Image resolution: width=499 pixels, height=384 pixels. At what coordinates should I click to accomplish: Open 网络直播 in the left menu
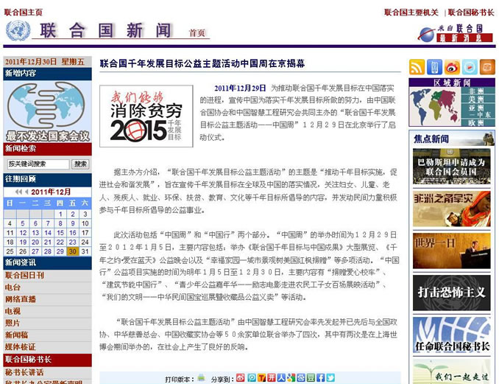coord(20,299)
